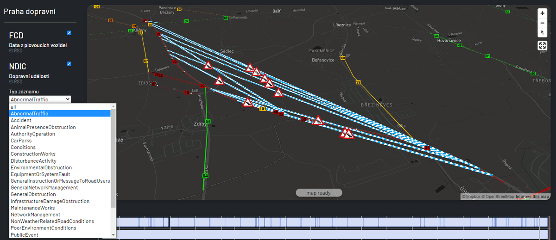Open the Improve this map link
Screen dimensions: 556x240
(532, 197)
